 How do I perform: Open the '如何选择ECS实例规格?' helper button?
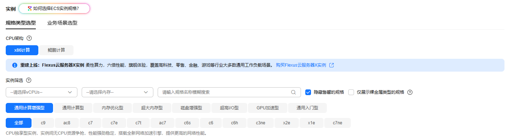point(54,9)
